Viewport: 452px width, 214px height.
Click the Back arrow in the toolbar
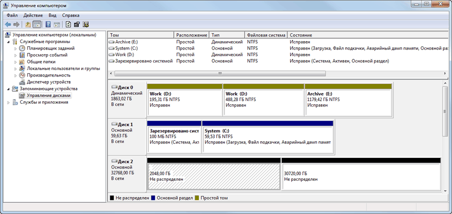[x=8, y=24]
